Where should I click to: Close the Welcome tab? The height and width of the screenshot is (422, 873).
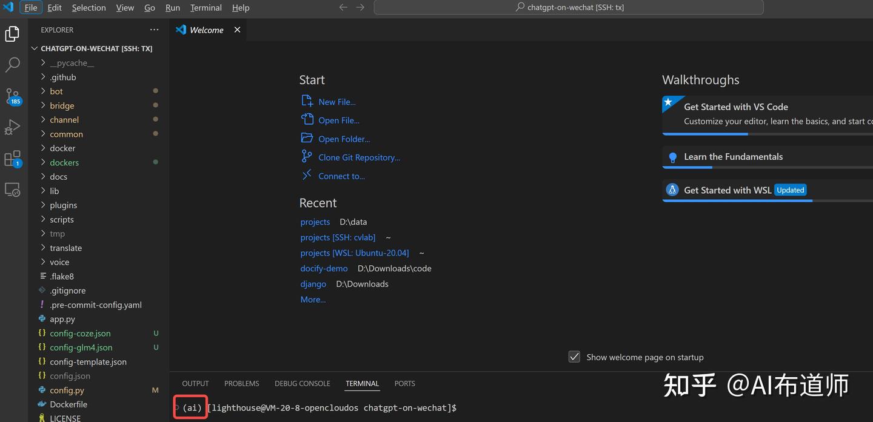coord(237,30)
